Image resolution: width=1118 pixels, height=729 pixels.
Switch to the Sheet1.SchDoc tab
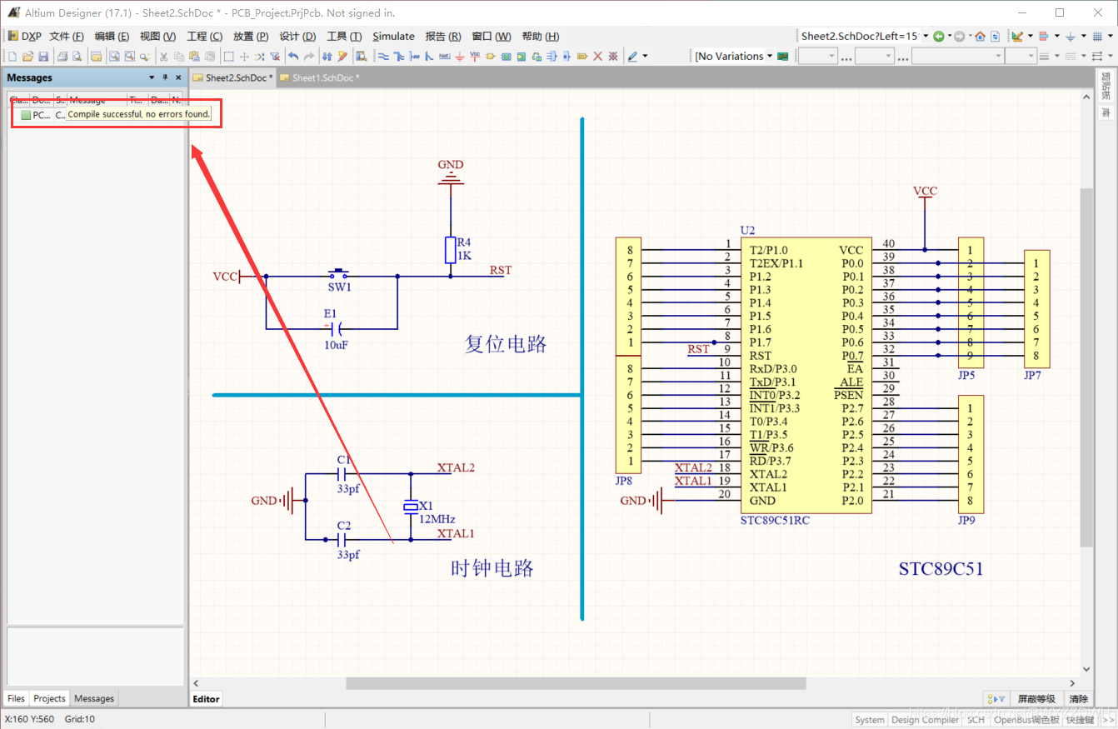320,77
